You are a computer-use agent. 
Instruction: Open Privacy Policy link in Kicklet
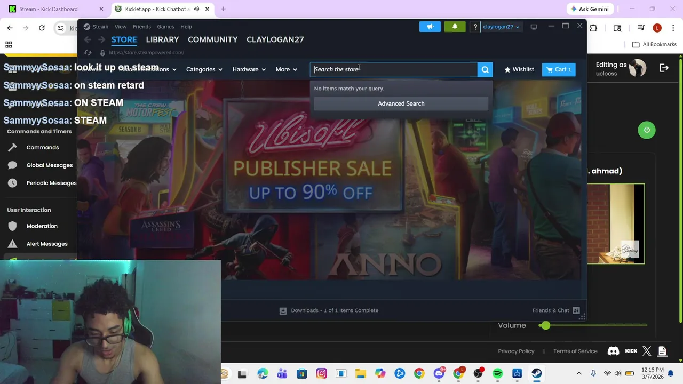(516, 351)
